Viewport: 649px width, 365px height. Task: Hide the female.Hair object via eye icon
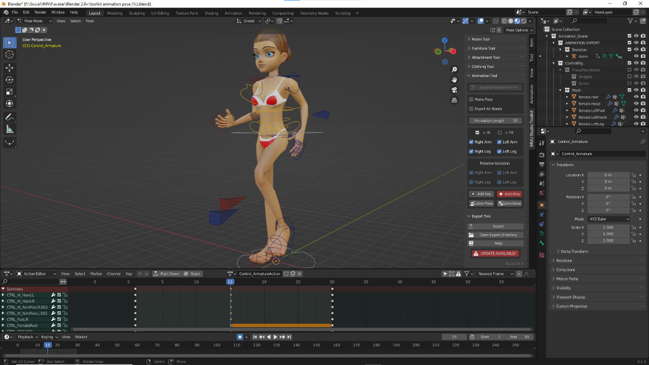click(636, 97)
